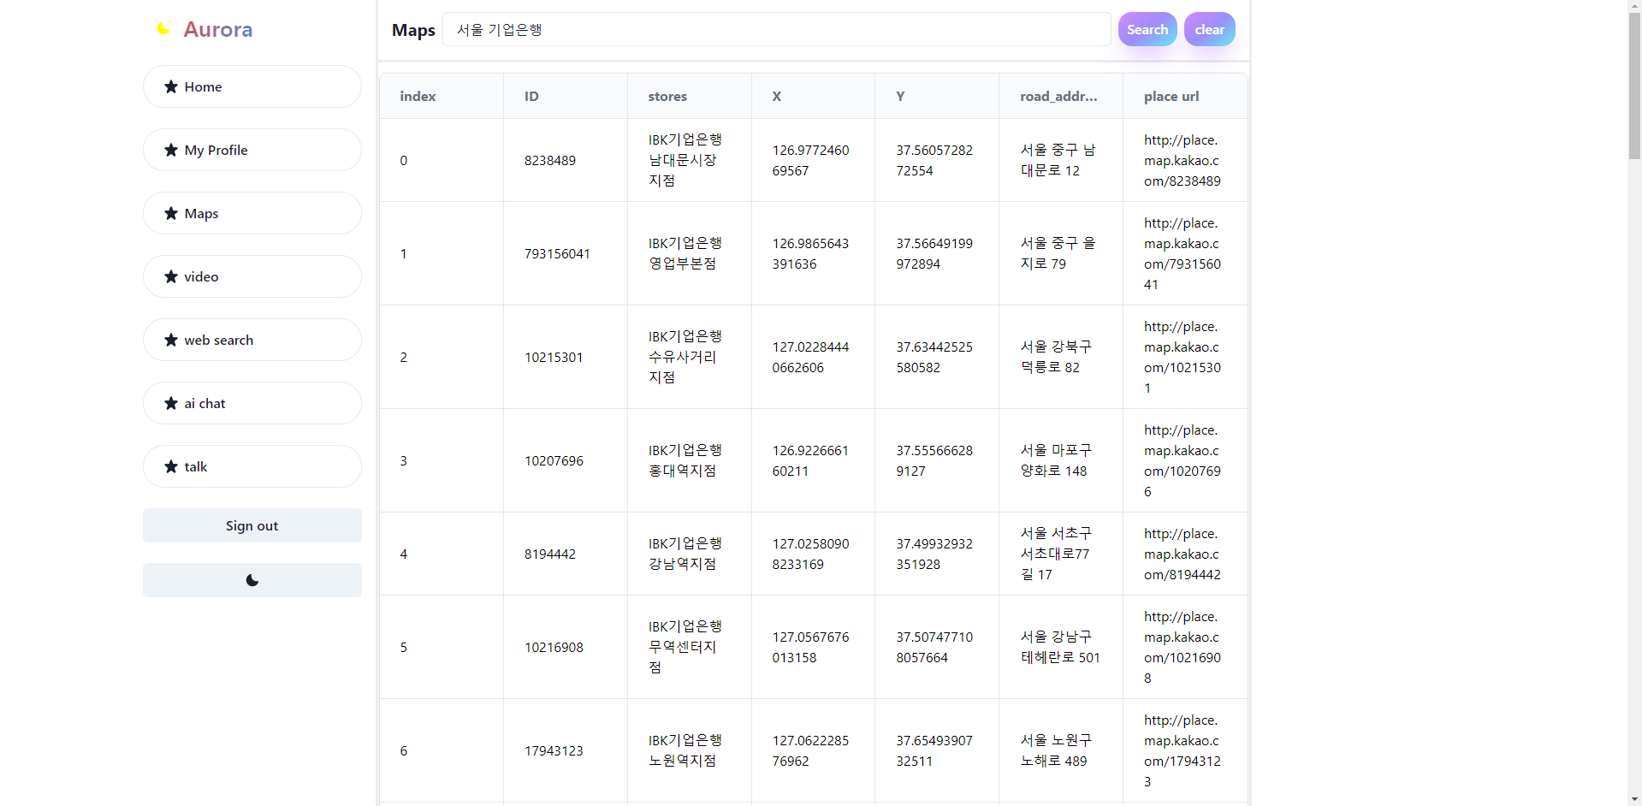Viewport: 1642px width, 806px height.
Task: Click store name IBK기업은행 강남역지점
Action: click(685, 554)
